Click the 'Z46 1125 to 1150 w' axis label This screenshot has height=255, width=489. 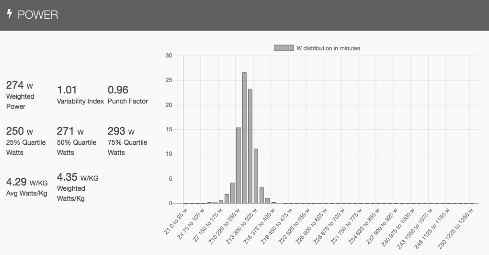[432, 229]
